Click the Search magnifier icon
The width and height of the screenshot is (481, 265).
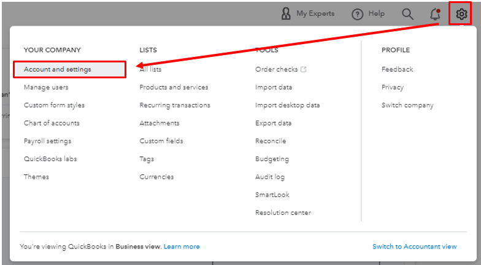pos(407,13)
